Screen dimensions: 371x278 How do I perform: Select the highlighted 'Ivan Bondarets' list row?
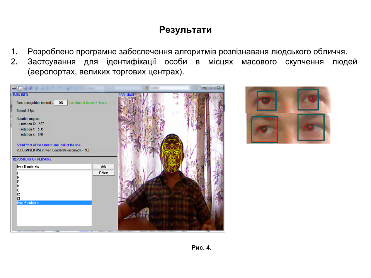pos(54,203)
